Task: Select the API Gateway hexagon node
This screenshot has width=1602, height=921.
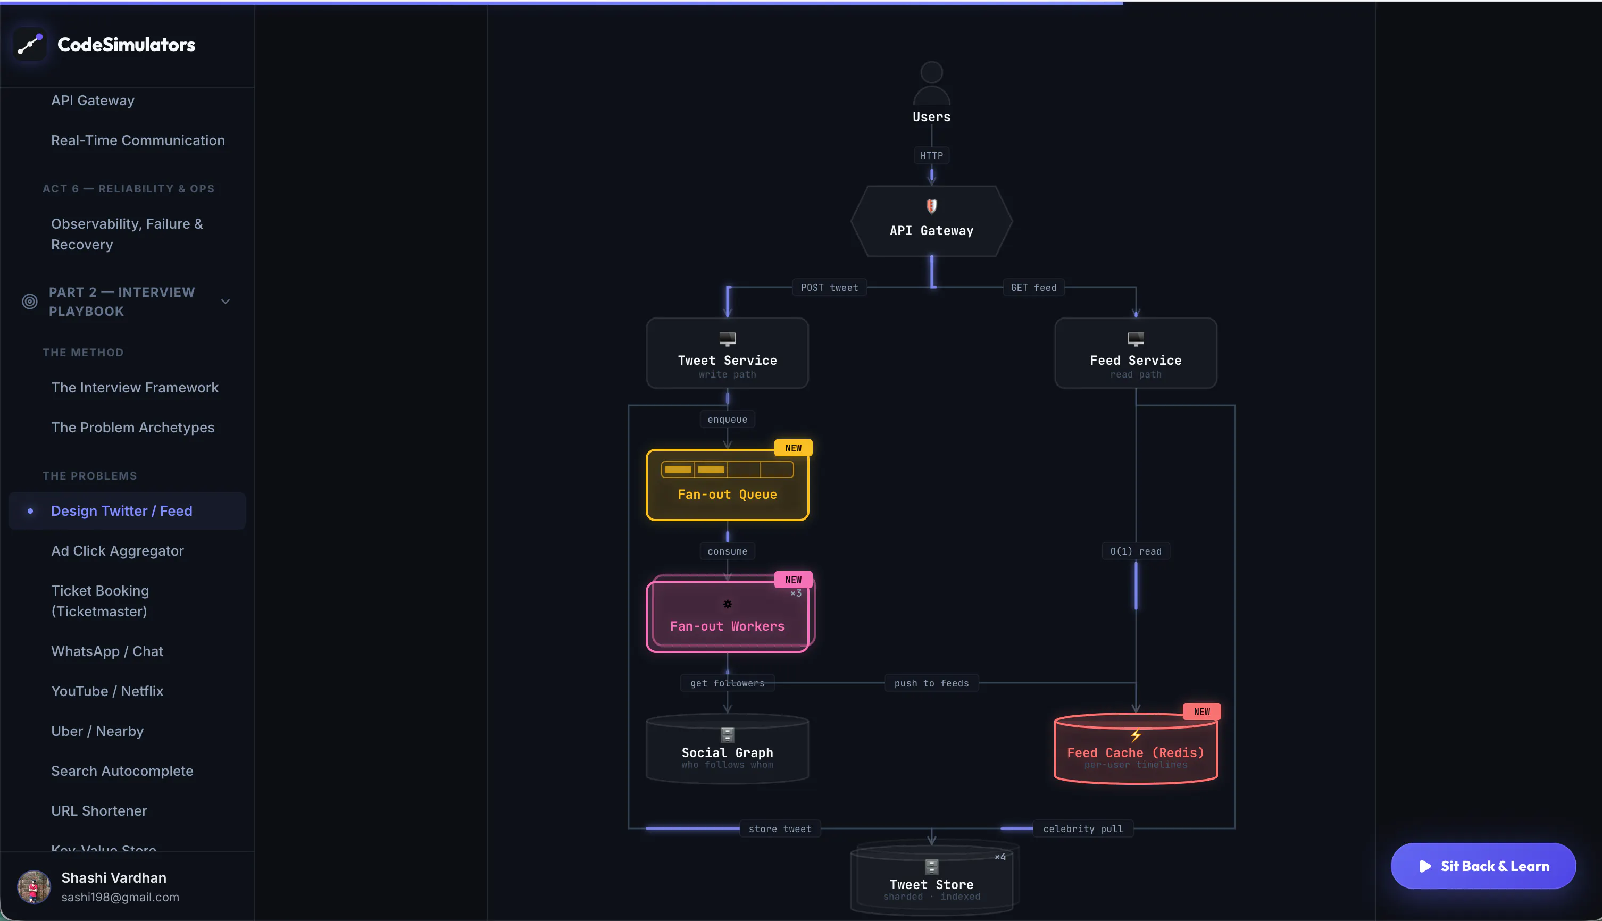Action: pos(931,221)
